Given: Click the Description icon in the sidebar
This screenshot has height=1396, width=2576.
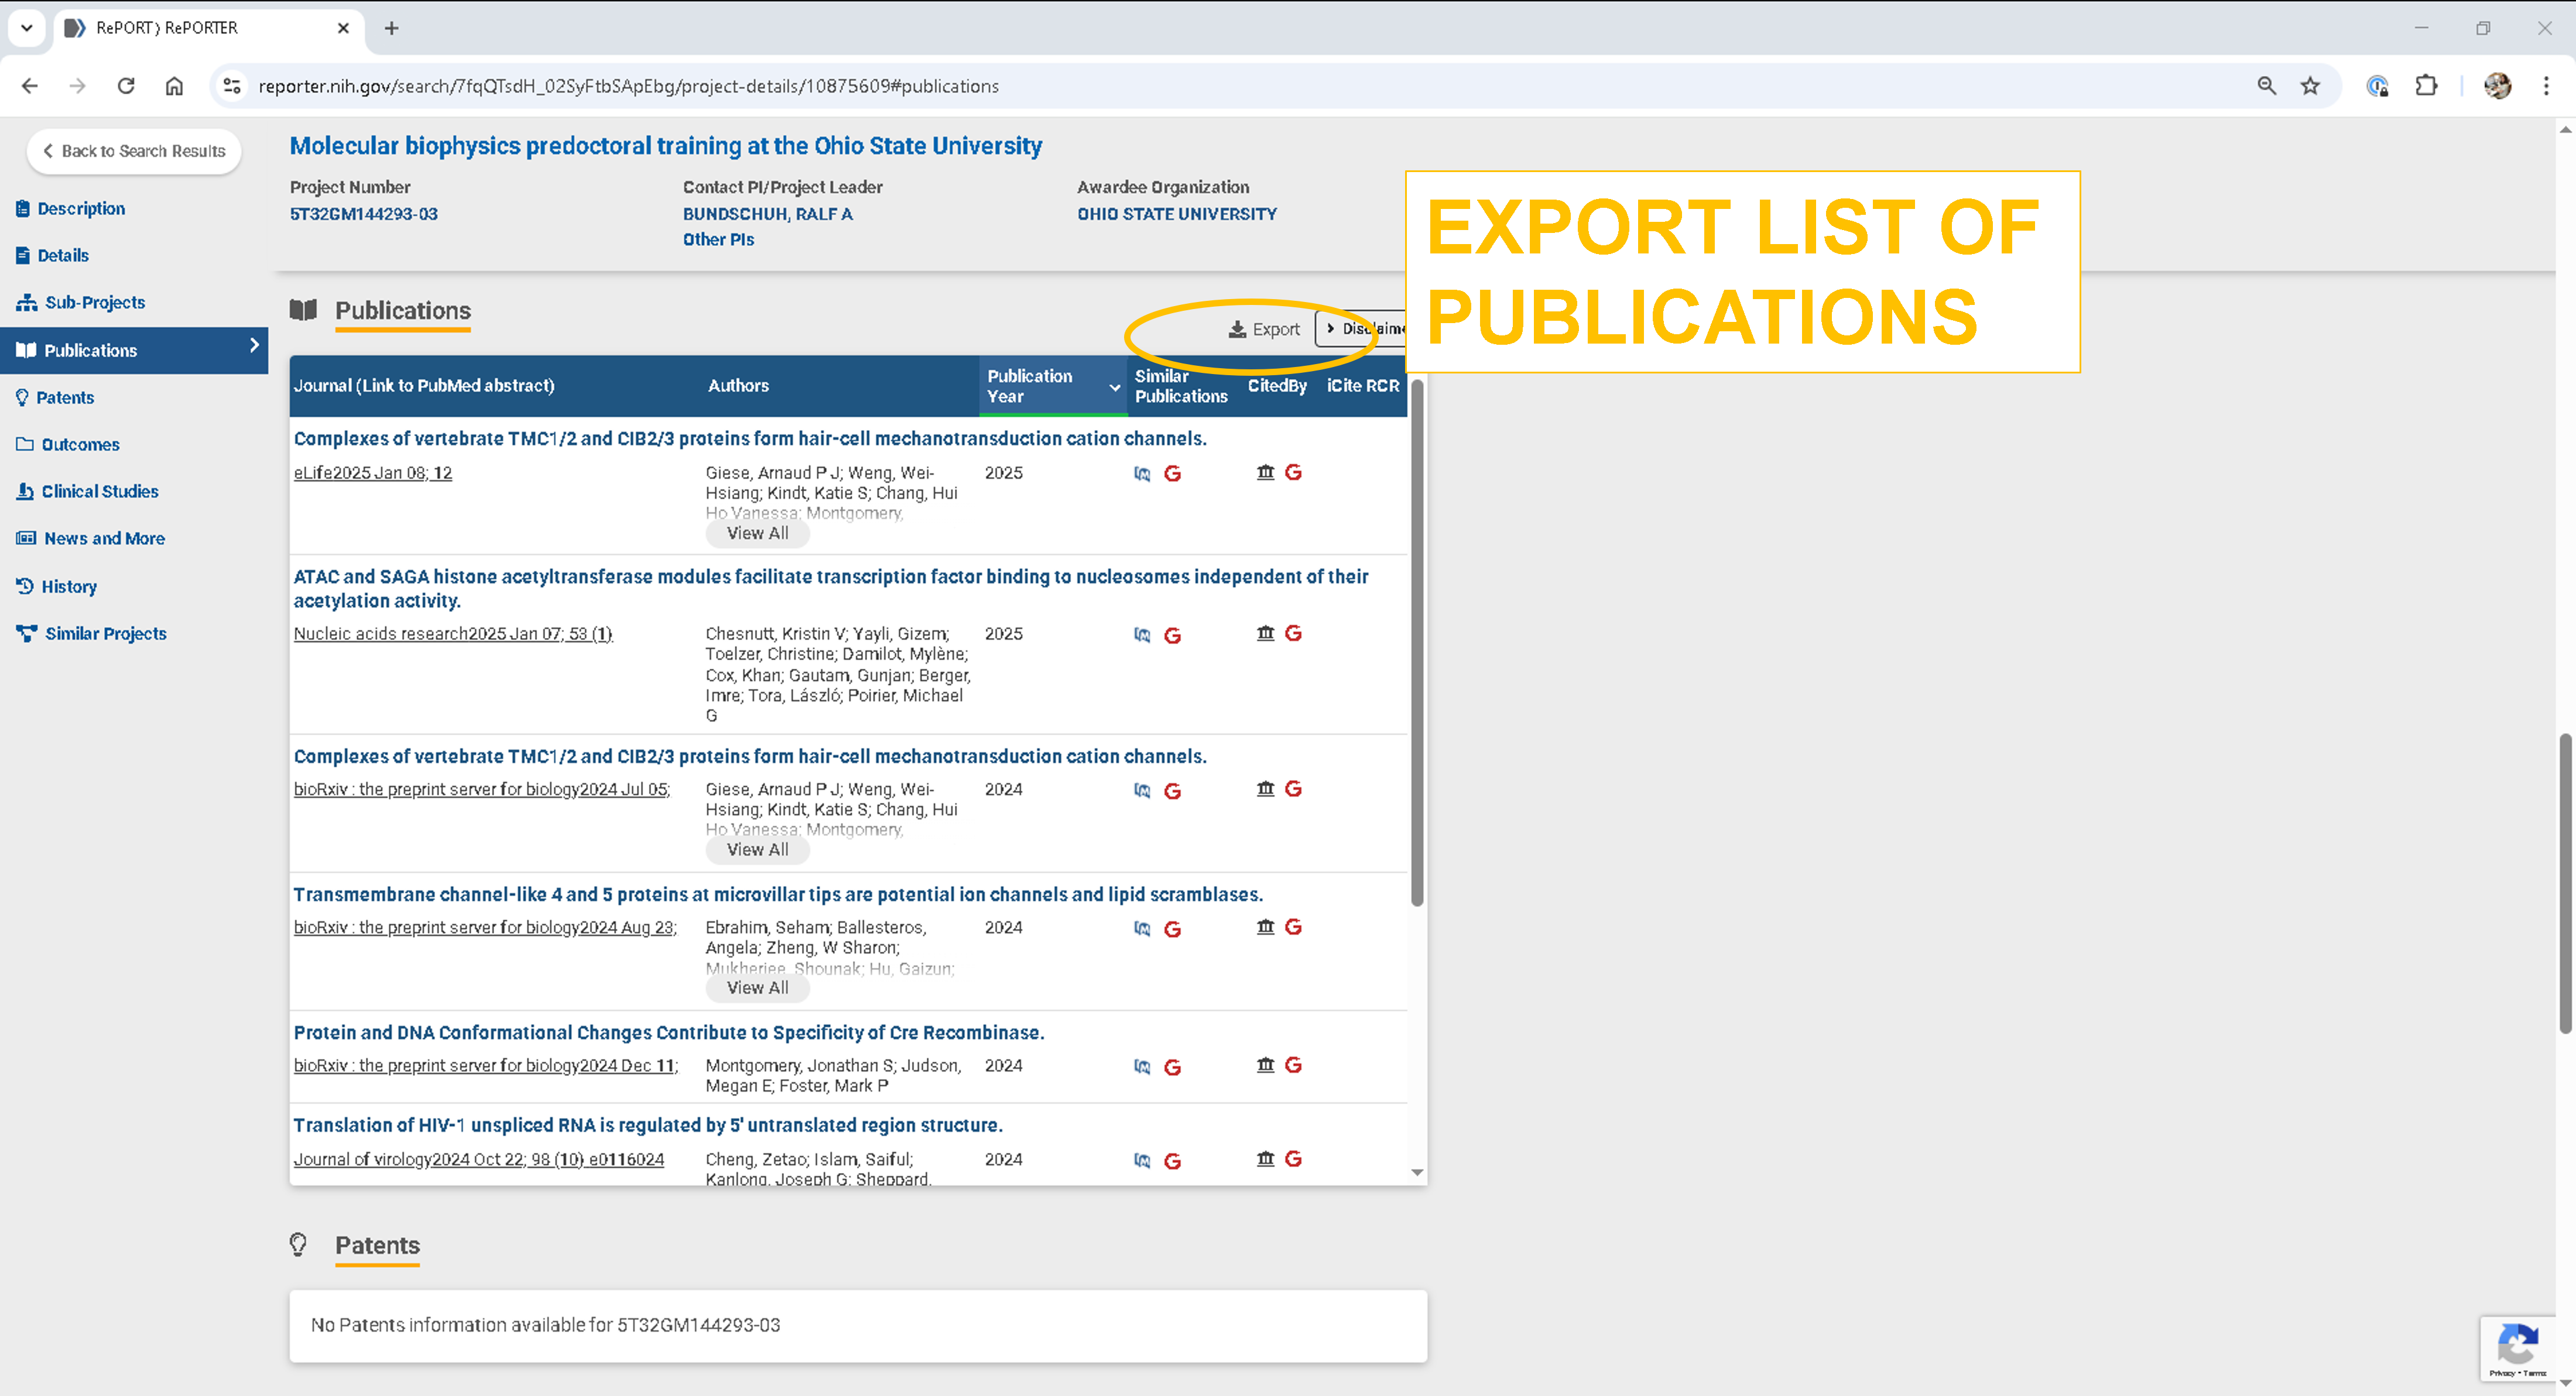Looking at the screenshot, I should click(24, 208).
